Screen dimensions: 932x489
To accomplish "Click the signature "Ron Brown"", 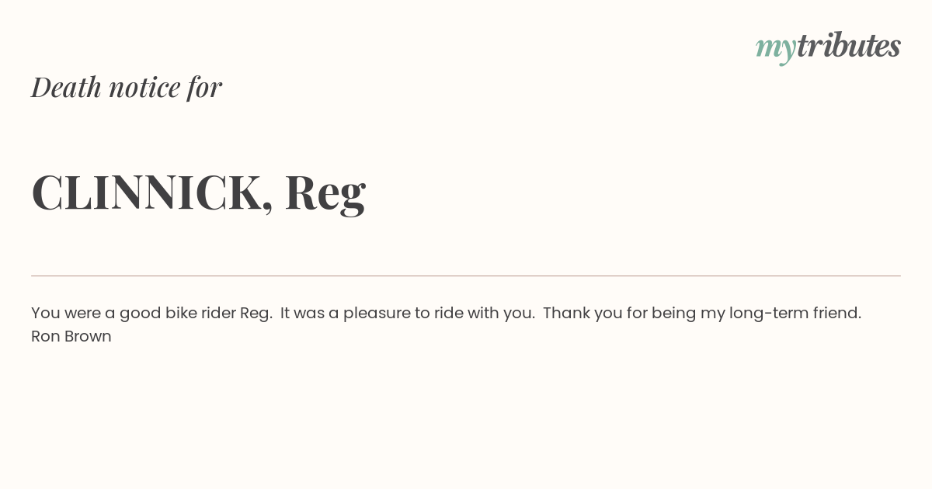I will (x=71, y=336).
